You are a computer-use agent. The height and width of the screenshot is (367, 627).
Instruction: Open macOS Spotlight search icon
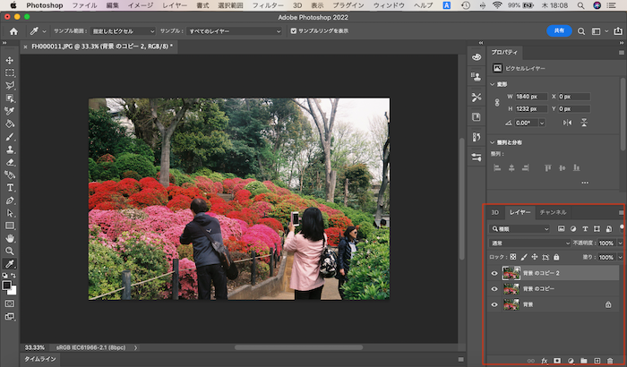(580, 5)
